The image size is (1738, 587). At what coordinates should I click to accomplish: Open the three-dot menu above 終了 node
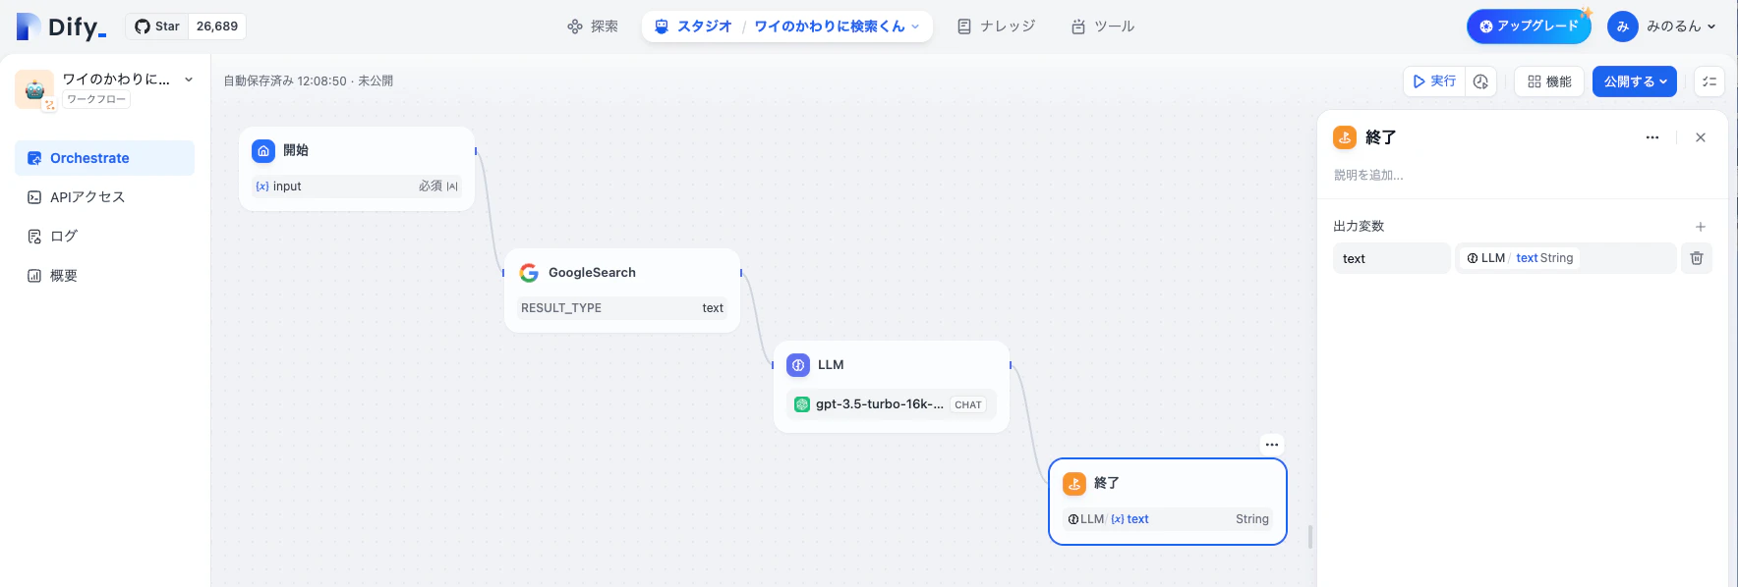point(1272,445)
